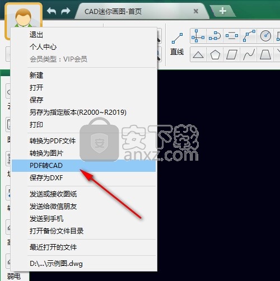Close the CAD迷你画图-首页 tab

(195, 11)
